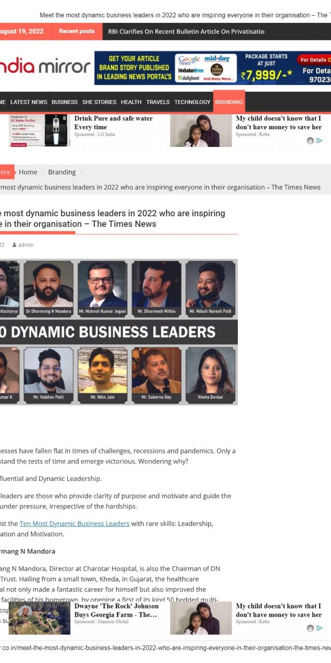
Task: Click the AdChoices icon in top ad strip
Action: (319, 141)
